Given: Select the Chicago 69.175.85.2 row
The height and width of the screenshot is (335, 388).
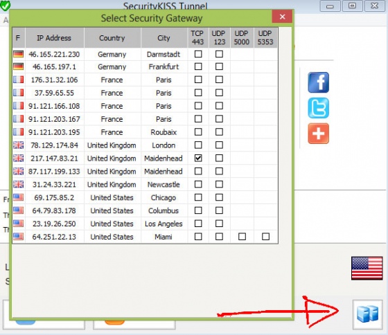Looking at the screenshot, I should coord(145,197).
